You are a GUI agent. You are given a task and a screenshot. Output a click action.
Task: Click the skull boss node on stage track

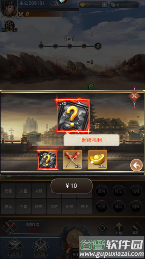tap(98, 46)
